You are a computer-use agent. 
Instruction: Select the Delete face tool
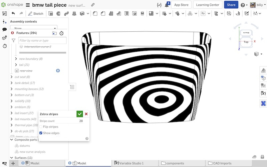click(177, 13)
